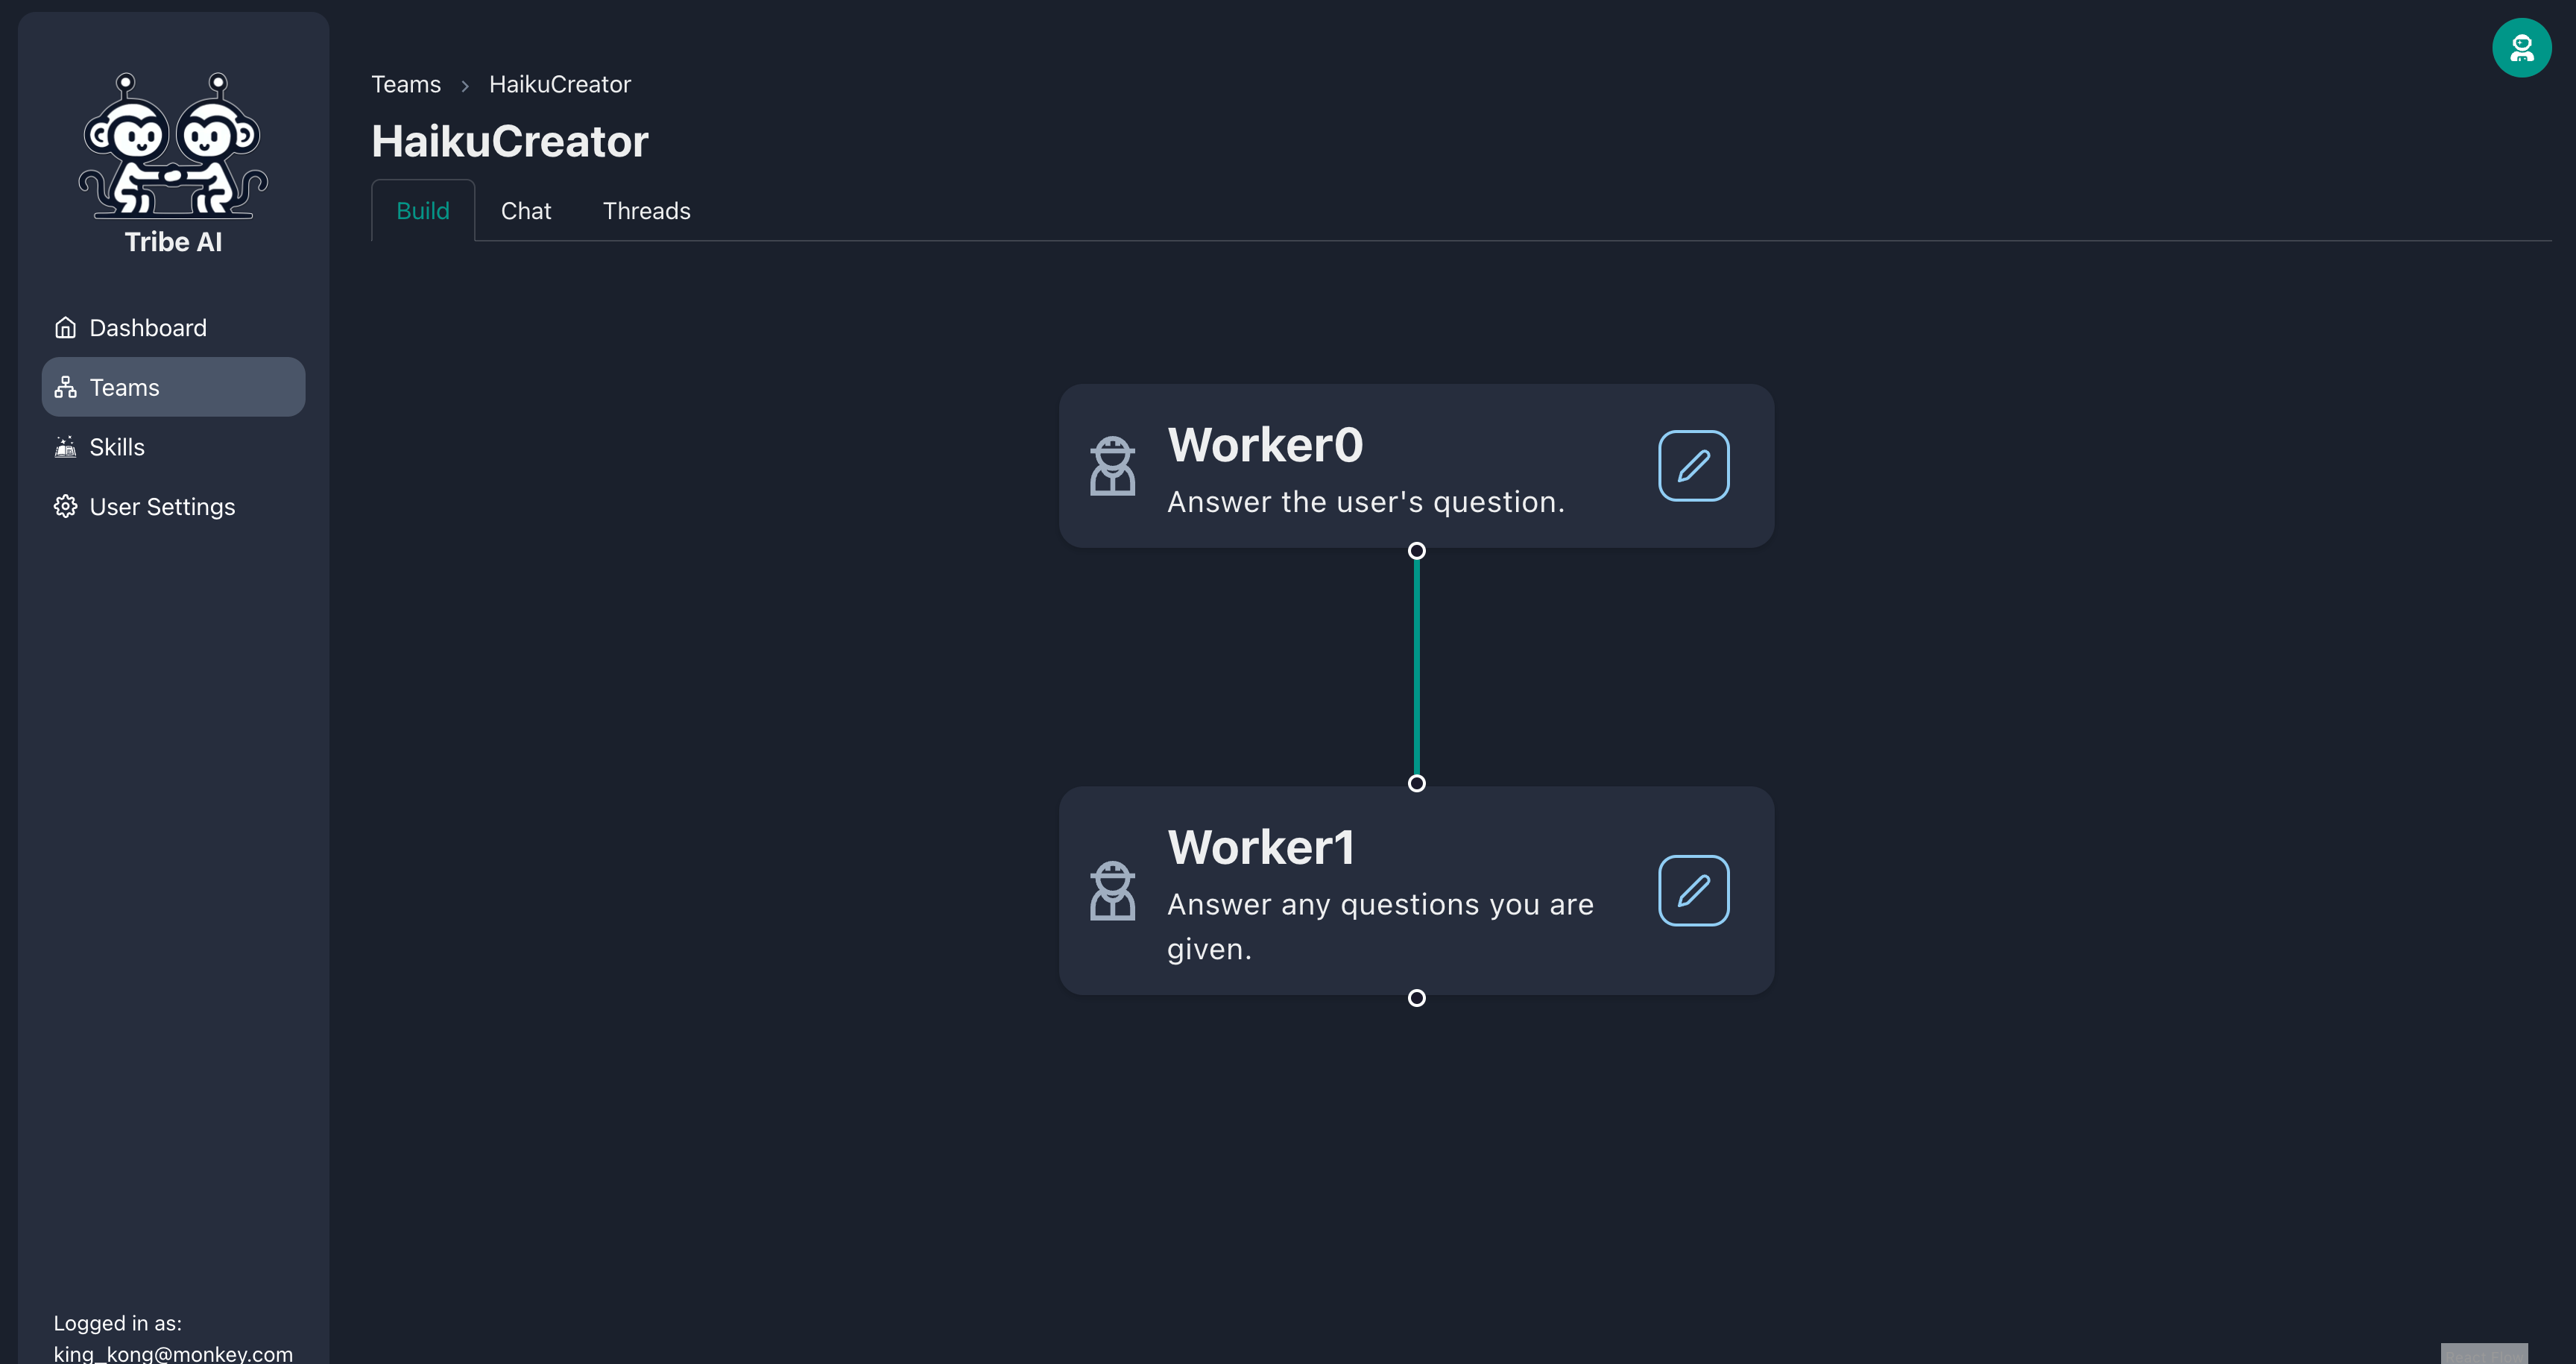Select the green edge connecting the workers
Screen dimensions: 2576x1364
tap(1416, 667)
